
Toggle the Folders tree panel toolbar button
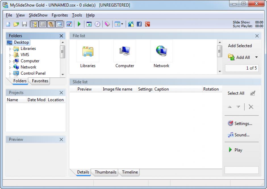tap(34, 24)
